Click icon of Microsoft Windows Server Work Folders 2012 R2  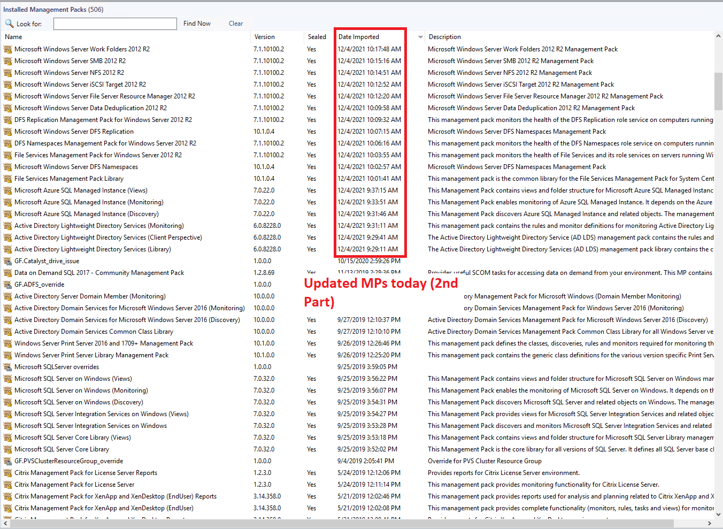coord(7,49)
